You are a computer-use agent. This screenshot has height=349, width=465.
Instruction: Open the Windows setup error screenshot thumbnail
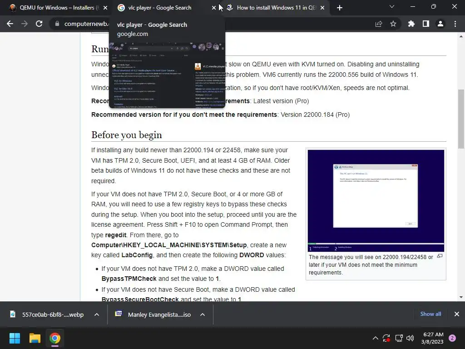coord(376,200)
